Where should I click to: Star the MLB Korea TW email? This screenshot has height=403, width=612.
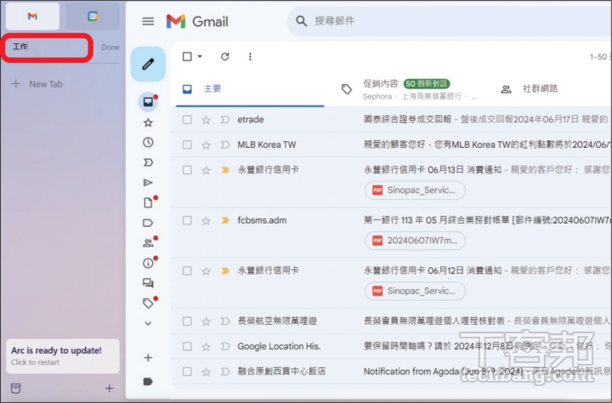click(x=206, y=145)
